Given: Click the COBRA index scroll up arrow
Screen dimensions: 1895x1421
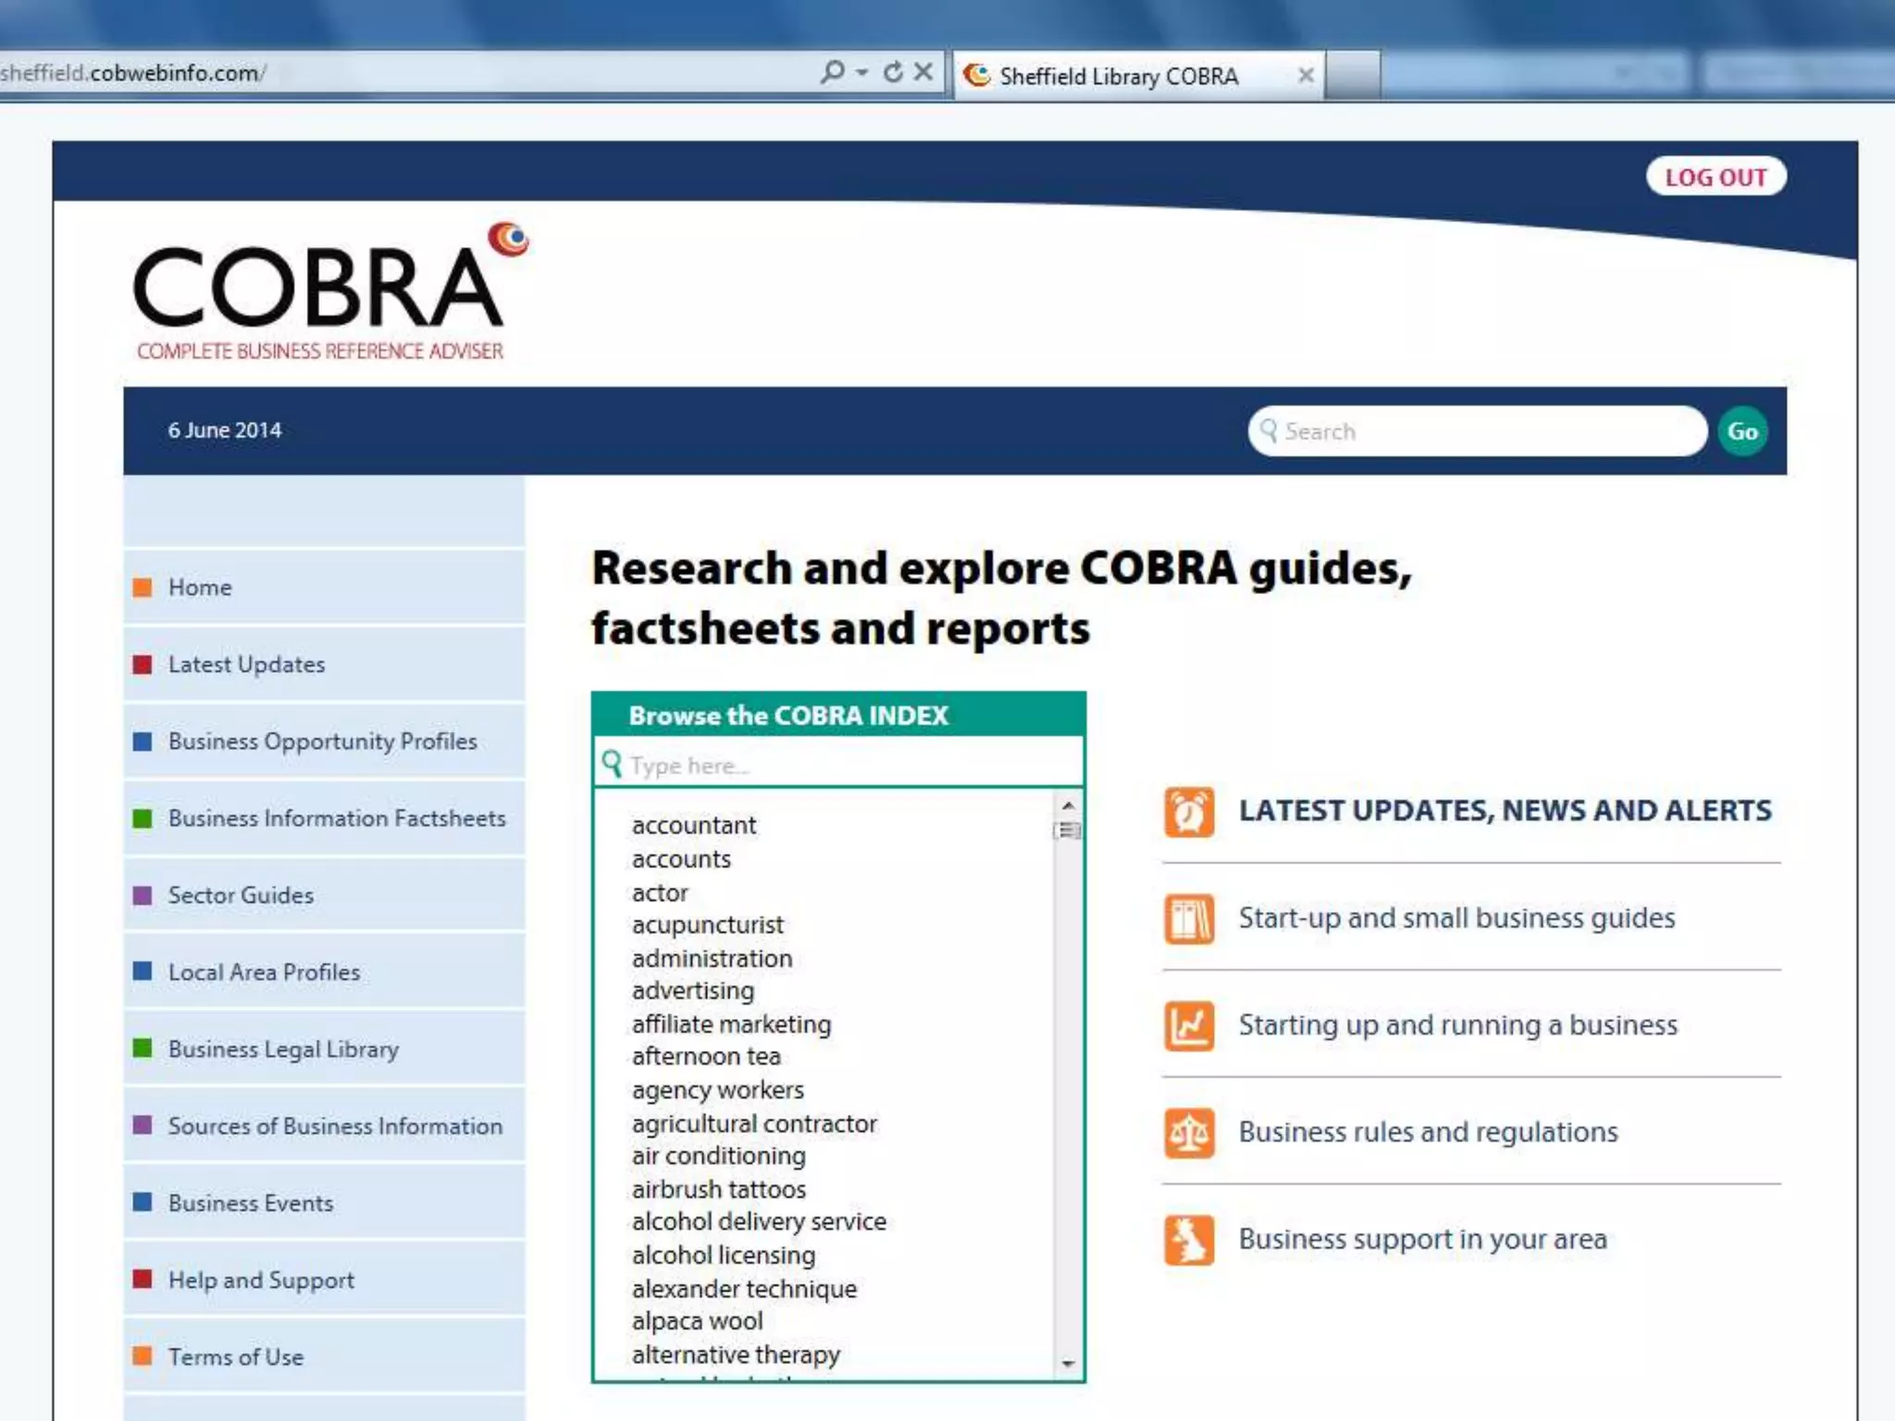Looking at the screenshot, I should pyautogui.click(x=1069, y=805).
